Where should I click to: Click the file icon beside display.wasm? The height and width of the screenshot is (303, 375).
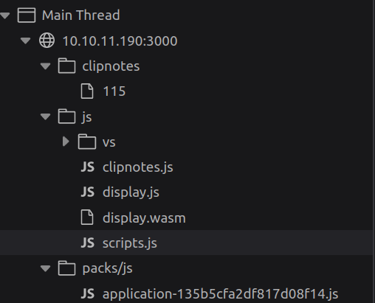pos(87,217)
